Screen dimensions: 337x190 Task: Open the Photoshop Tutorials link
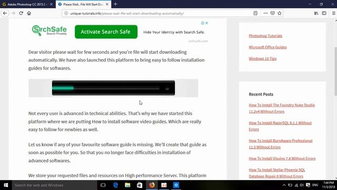[x=265, y=36]
